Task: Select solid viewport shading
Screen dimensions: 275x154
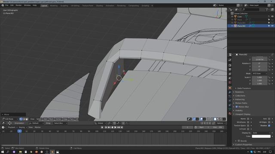Action: 215,119
